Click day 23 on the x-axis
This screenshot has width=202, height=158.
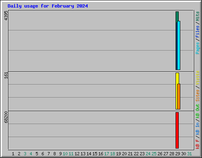[x=142, y=154]
